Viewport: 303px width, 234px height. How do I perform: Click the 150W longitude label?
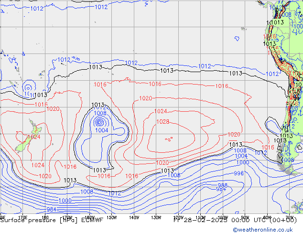tap(112, 218)
